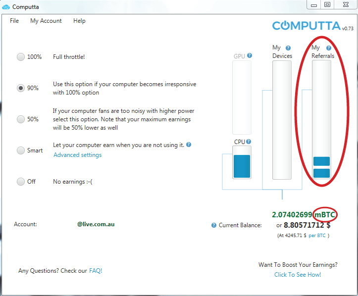Click the help icon next to GPU
The image size is (358, 296).
(250, 55)
